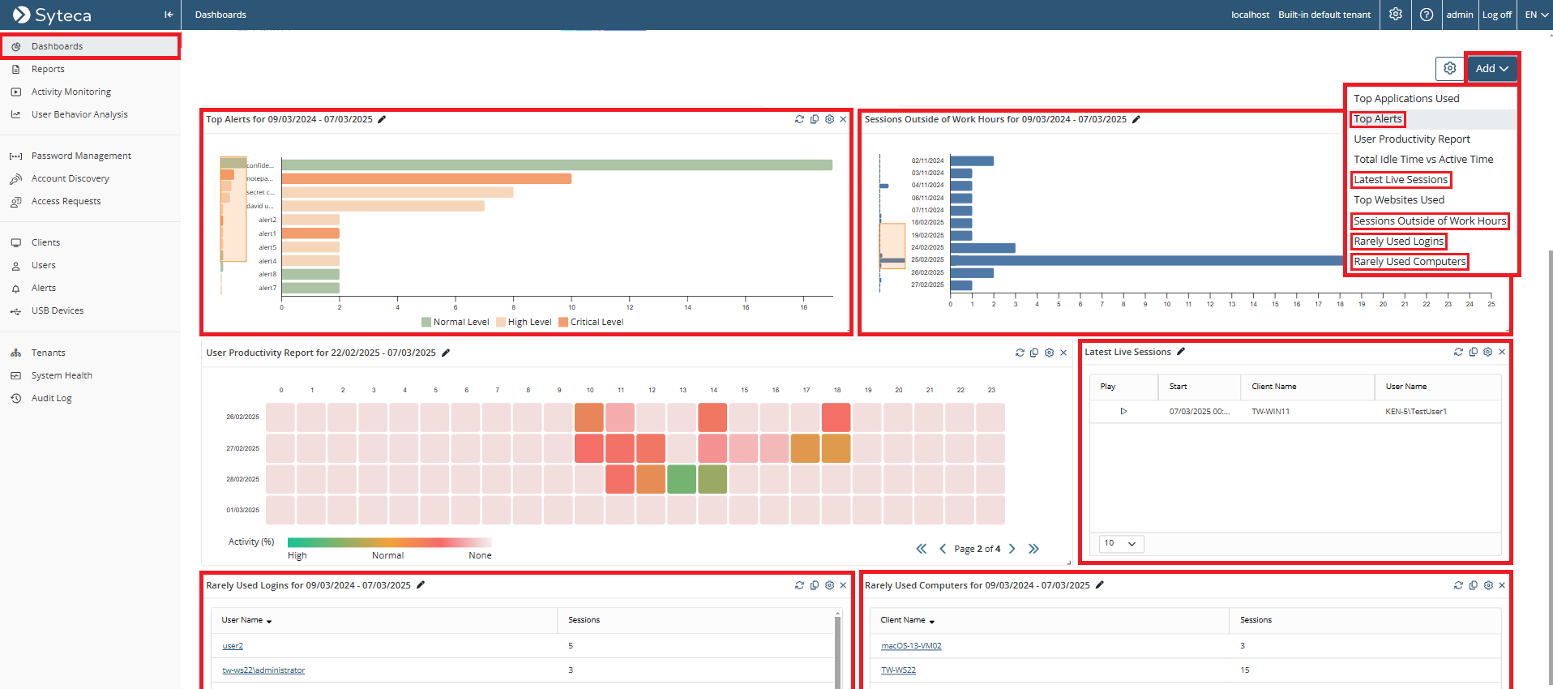Open the page size 10 dropdown
Screen dimensions: 1553x689
pyautogui.click(x=1121, y=543)
